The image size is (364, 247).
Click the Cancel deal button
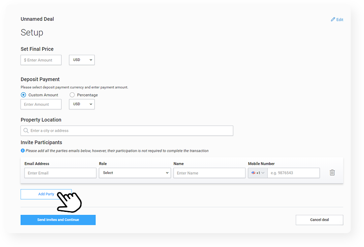[x=319, y=220]
